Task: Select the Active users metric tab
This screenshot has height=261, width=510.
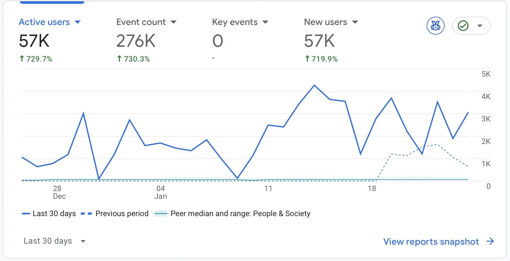Action: pyautogui.click(x=44, y=22)
